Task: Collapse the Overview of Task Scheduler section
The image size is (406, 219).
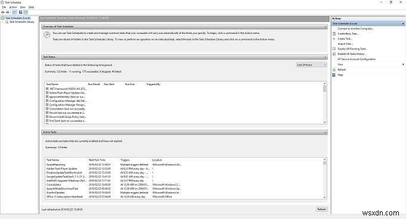Action: point(325,27)
